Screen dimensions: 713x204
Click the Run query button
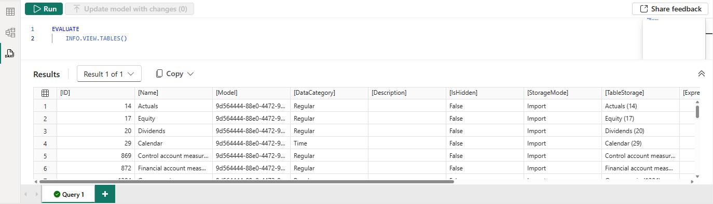(x=44, y=9)
